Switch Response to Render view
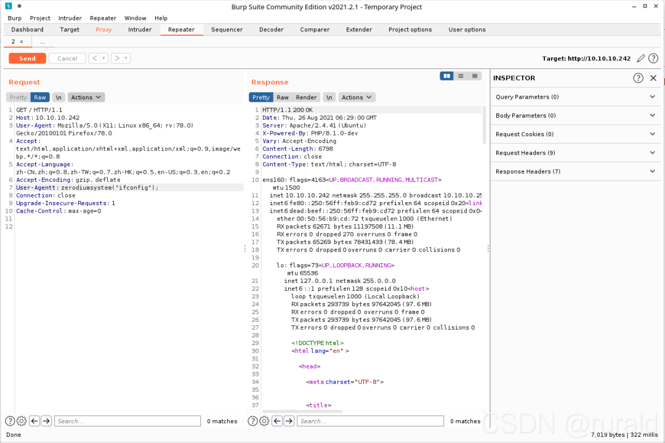 306,97
